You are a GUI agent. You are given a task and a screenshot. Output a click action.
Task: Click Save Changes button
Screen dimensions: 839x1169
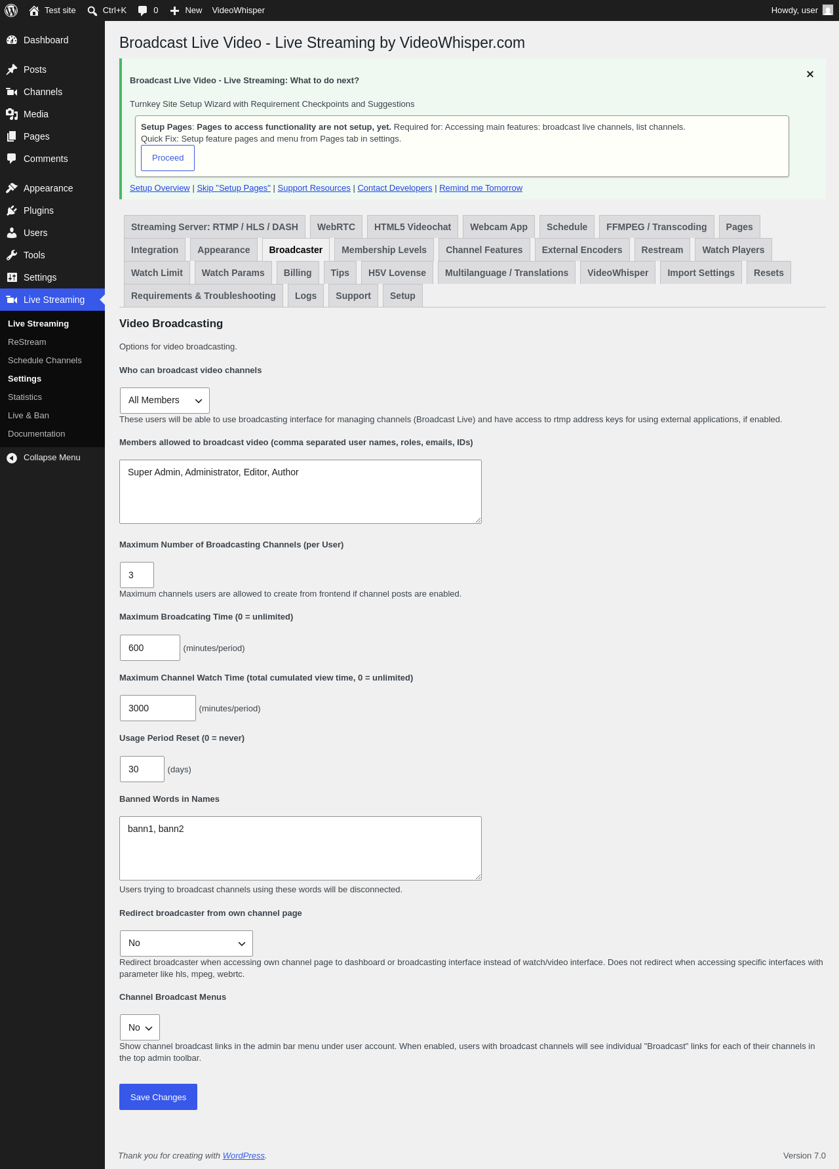158,1097
